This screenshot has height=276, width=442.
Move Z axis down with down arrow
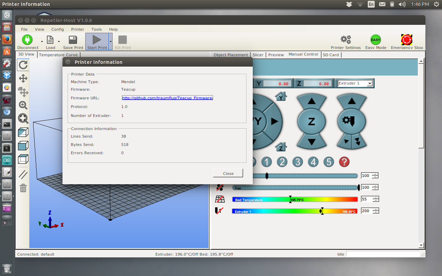[x=311, y=141]
